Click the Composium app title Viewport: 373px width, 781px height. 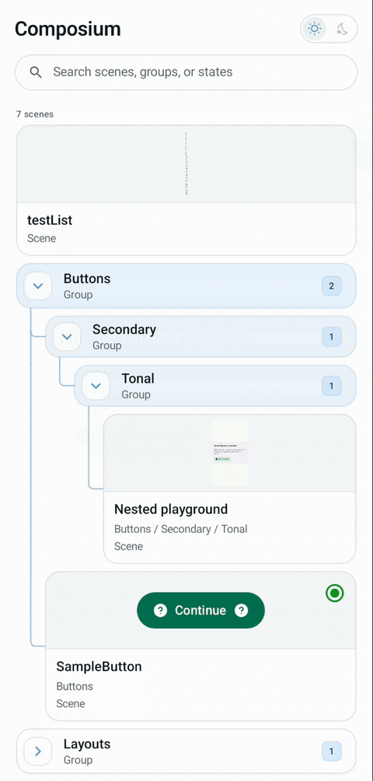click(68, 29)
